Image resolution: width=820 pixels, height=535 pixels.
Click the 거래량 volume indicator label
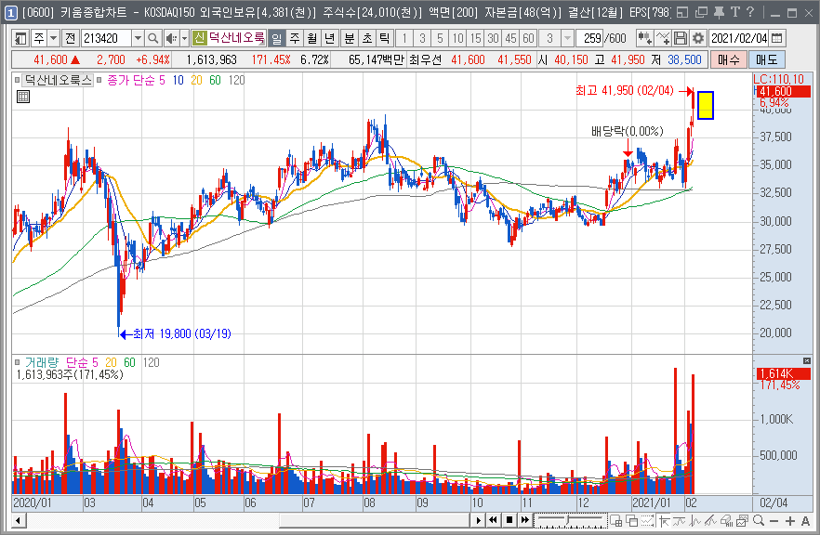pos(42,362)
